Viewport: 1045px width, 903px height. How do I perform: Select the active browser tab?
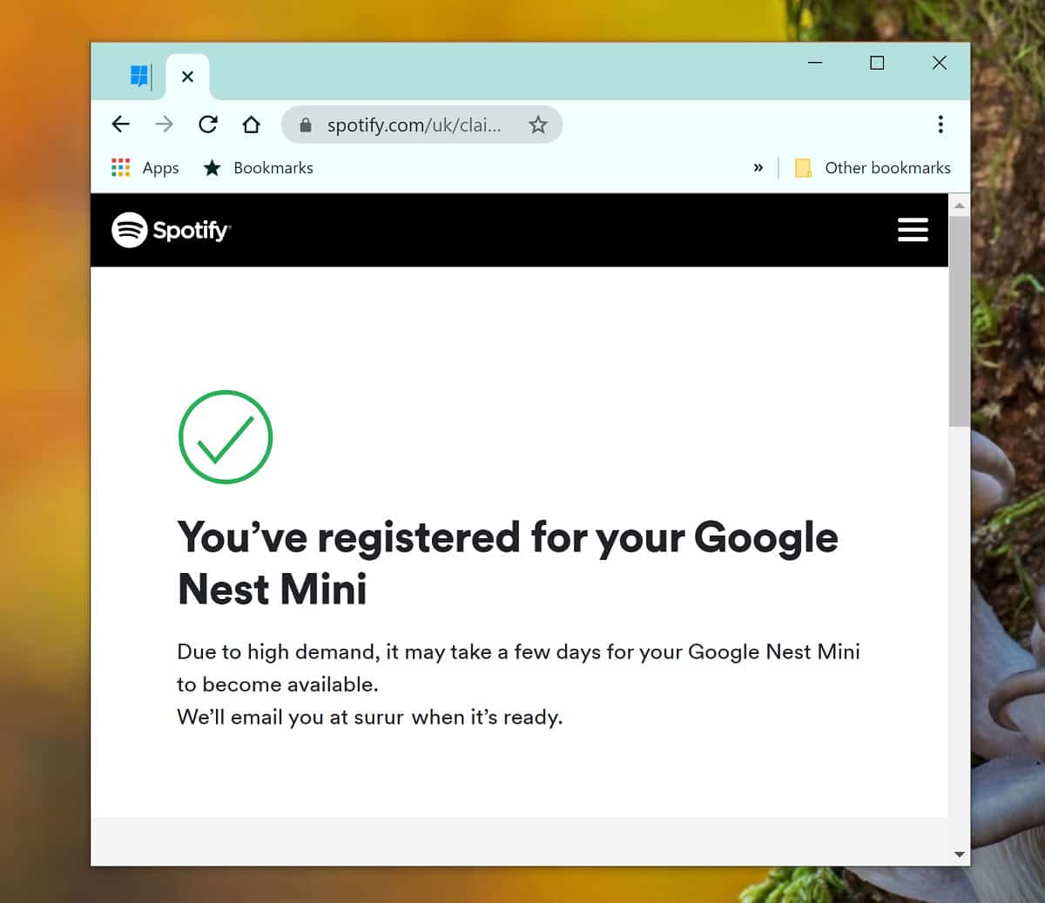[x=188, y=76]
